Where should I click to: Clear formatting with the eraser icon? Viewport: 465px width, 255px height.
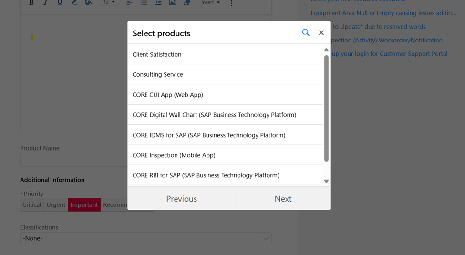point(187,3)
